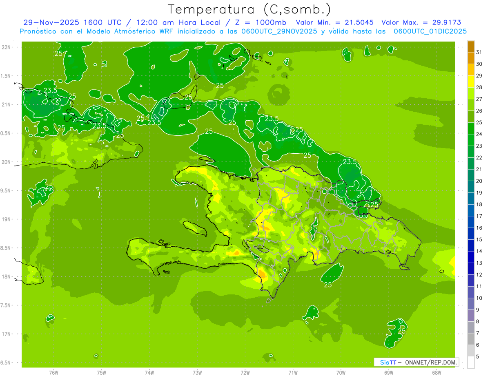
Task: Click the '17N' latitude axis label
Action: tap(6, 334)
